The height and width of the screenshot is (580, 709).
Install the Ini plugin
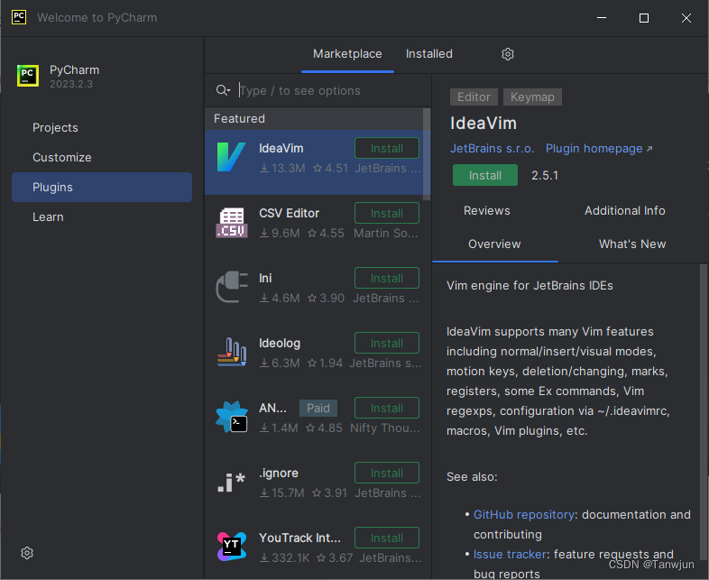click(x=387, y=278)
